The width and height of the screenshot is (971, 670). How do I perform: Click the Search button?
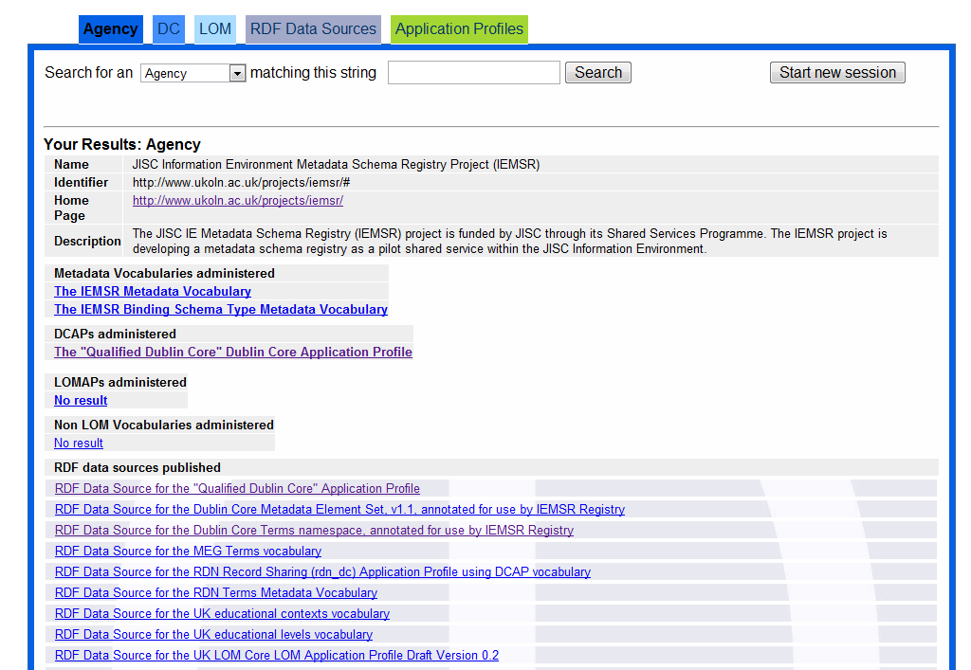pyautogui.click(x=598, y=72)
